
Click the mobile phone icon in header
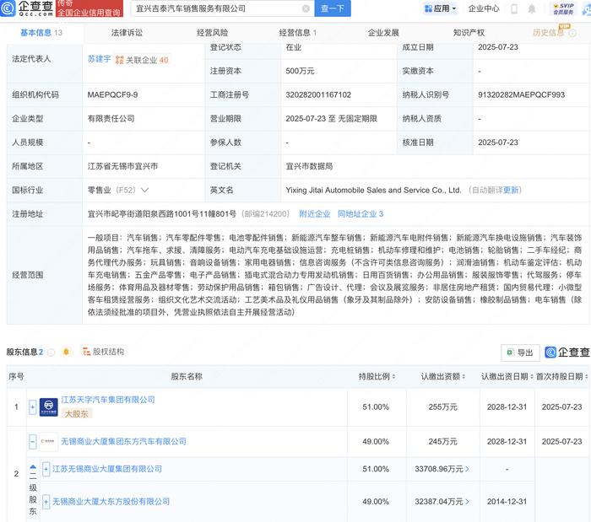(513, 8)
